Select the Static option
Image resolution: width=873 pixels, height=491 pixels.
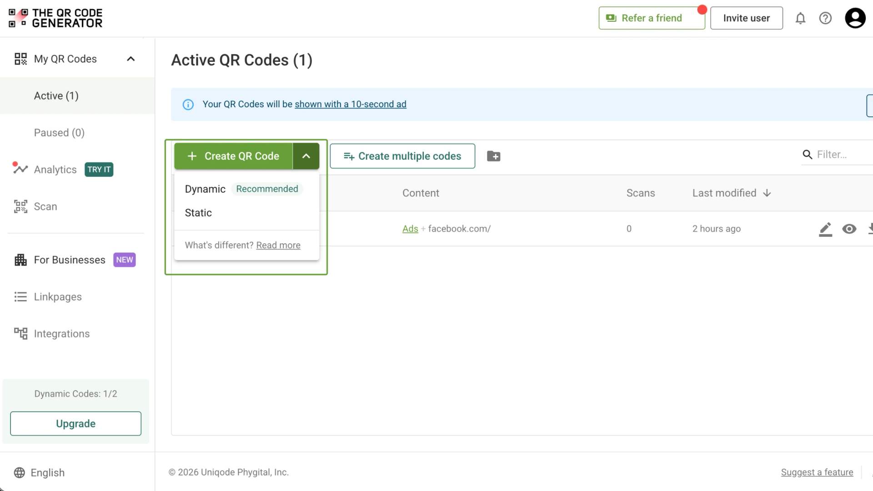point(198,213)
